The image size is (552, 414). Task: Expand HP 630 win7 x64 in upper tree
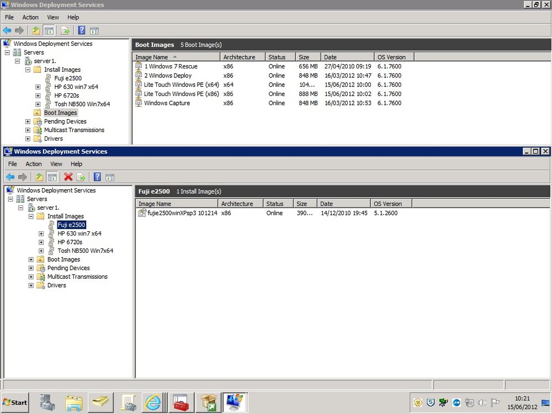(38, 87)
